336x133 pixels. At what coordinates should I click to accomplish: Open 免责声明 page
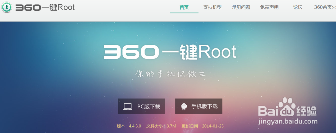(269, 7)
